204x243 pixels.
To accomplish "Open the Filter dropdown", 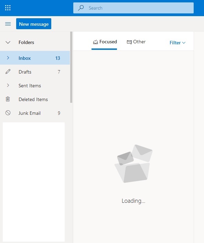I will click(178, 43).
